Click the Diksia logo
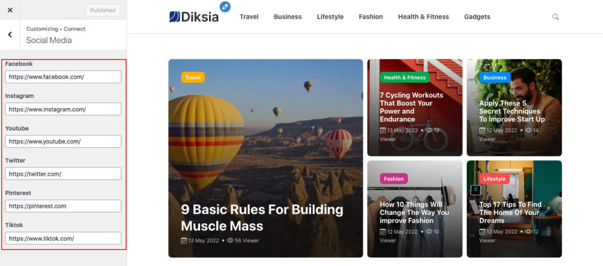 tap(194, 17)
